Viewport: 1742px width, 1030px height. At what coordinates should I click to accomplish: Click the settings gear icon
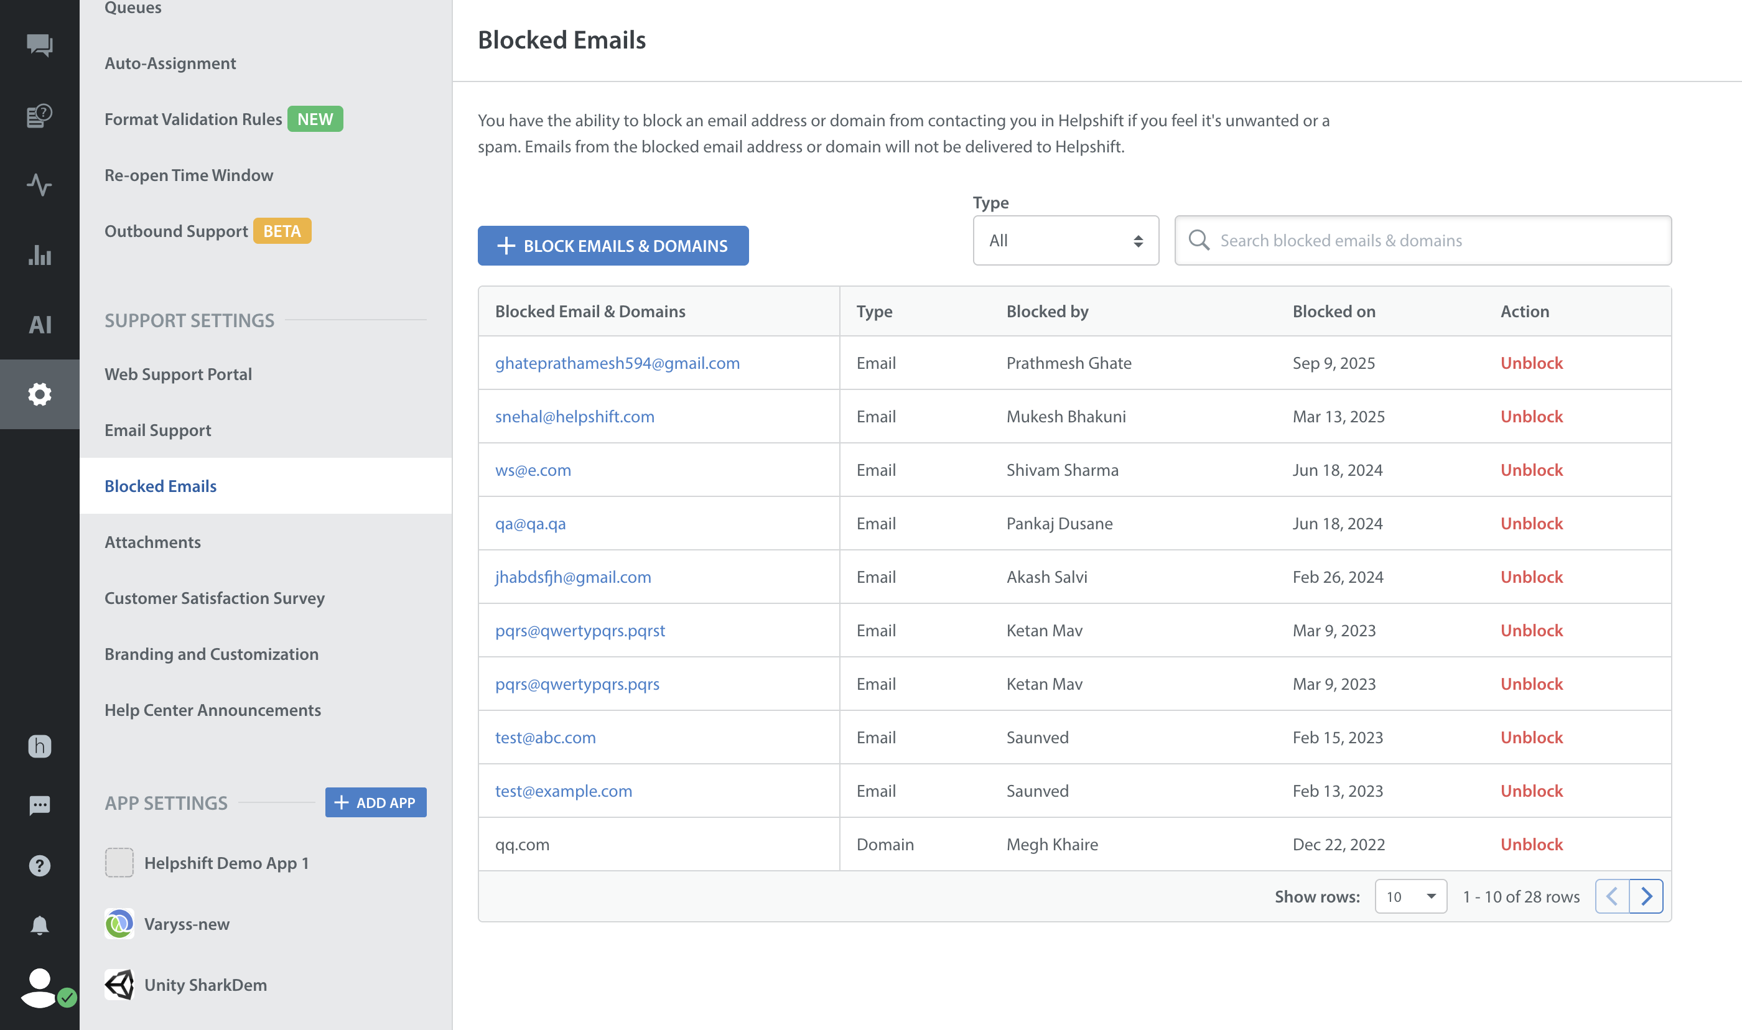(x=40, y=394)
